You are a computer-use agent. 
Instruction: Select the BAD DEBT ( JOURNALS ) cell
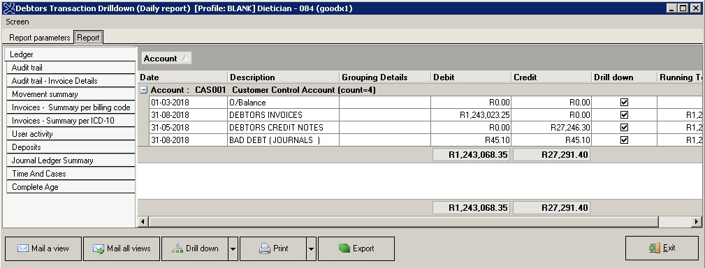(x=284, y=140)
